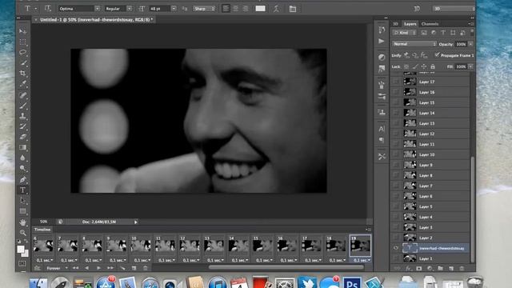Select the Hand tool
Screen dimensions: 512x288
(x=22, y=222)
